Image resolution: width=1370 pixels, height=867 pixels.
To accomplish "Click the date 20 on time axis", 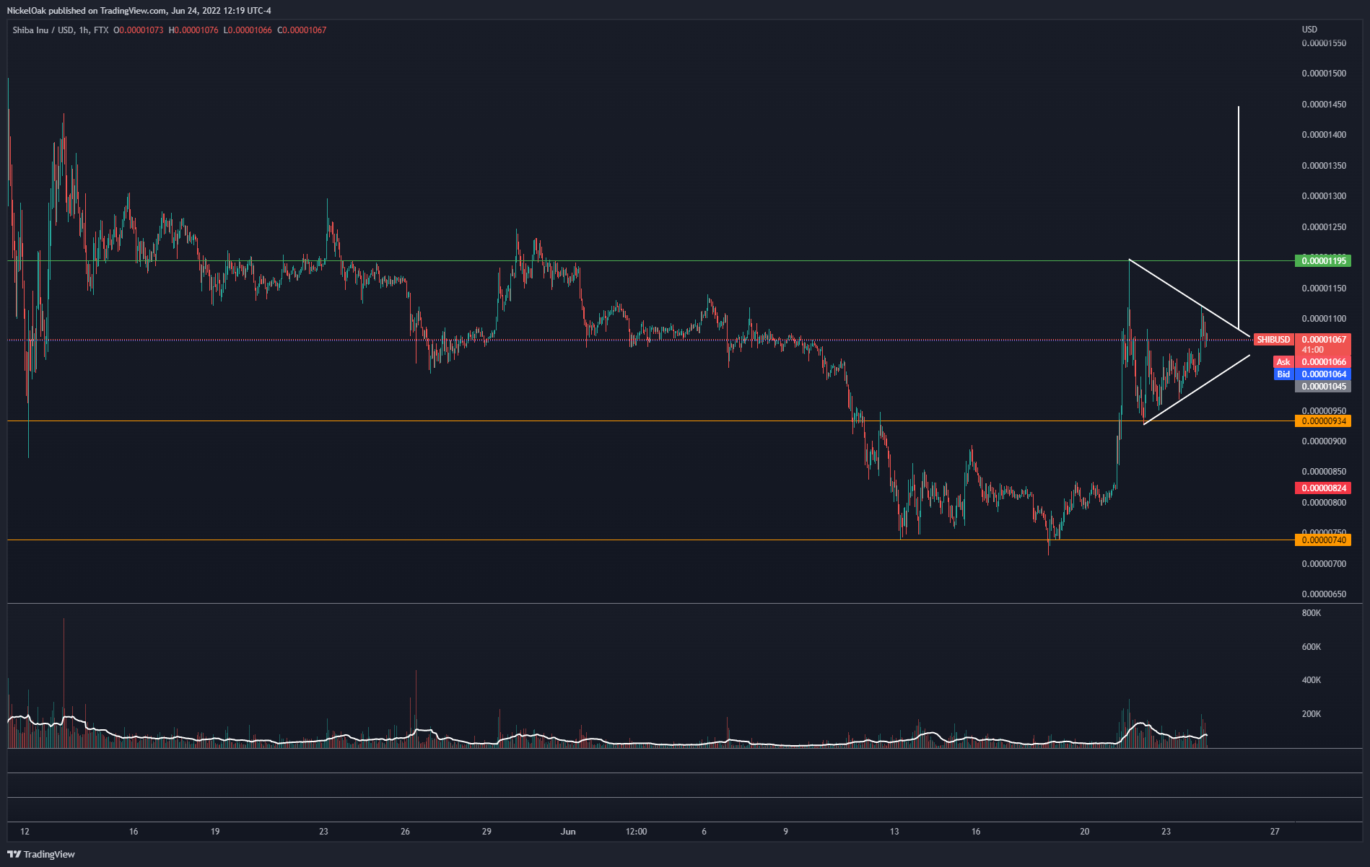I will pyautogui.click(x=1084, y=832).
